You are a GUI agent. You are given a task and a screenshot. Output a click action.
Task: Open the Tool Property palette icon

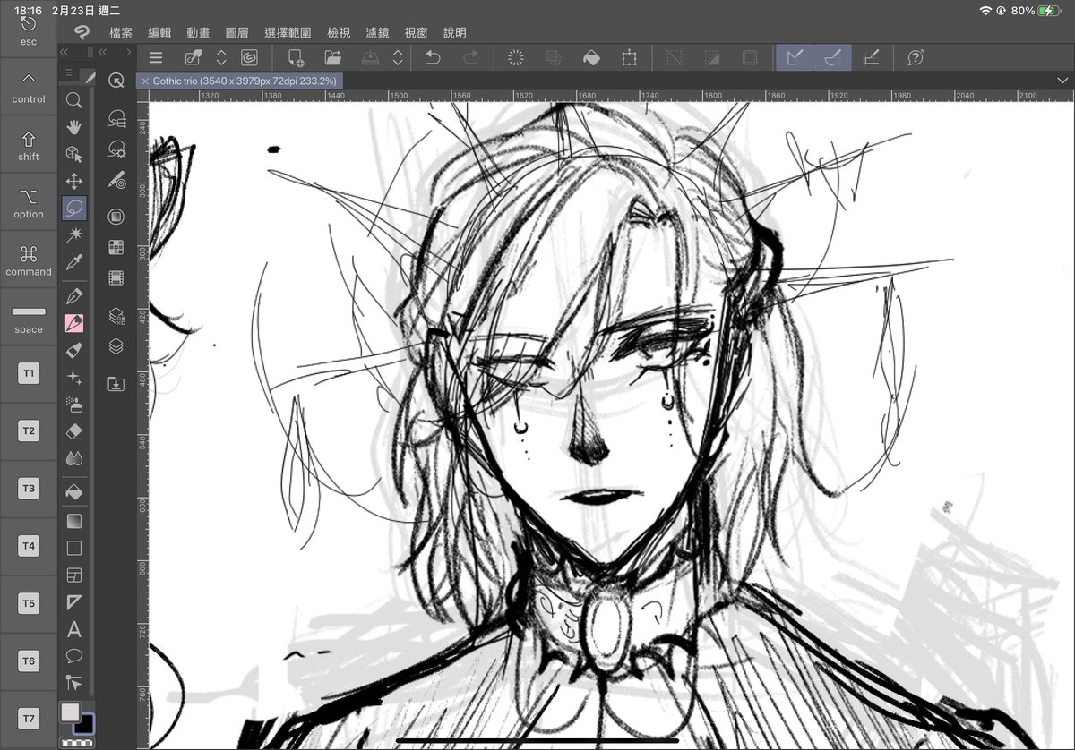[116, 149]
